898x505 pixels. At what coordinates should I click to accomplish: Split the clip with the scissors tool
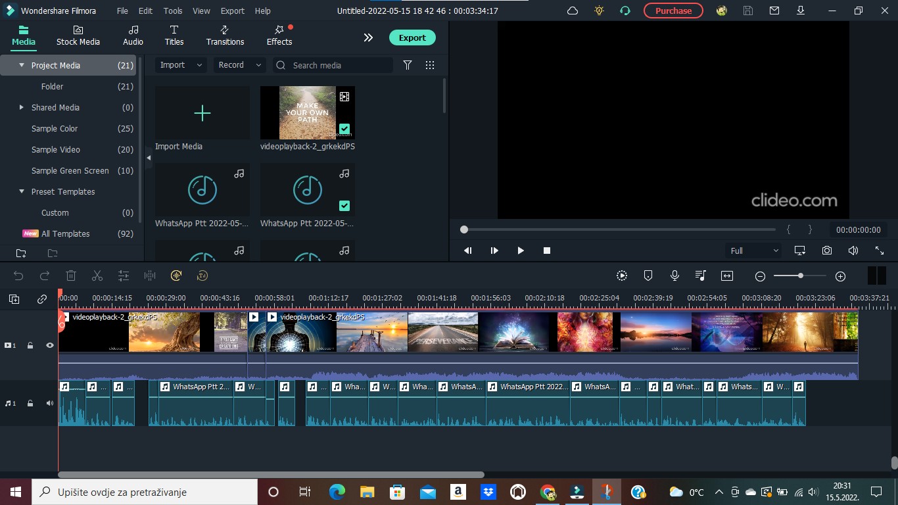(x=97, y=276)
